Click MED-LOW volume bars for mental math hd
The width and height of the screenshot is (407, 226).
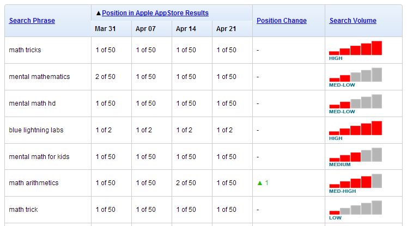click(355, 102)
